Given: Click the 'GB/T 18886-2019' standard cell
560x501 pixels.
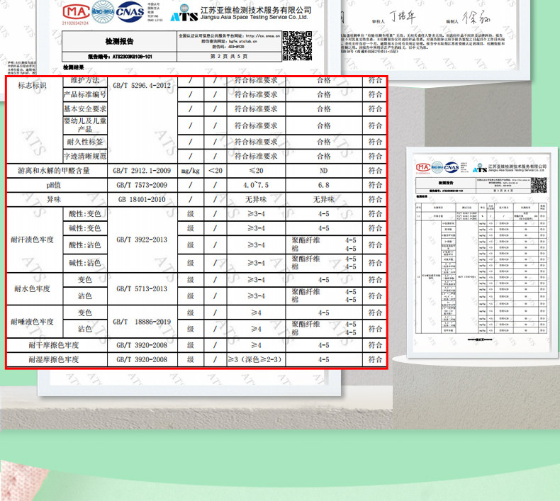Looking at the screenshot, I should tap(142, 322).
